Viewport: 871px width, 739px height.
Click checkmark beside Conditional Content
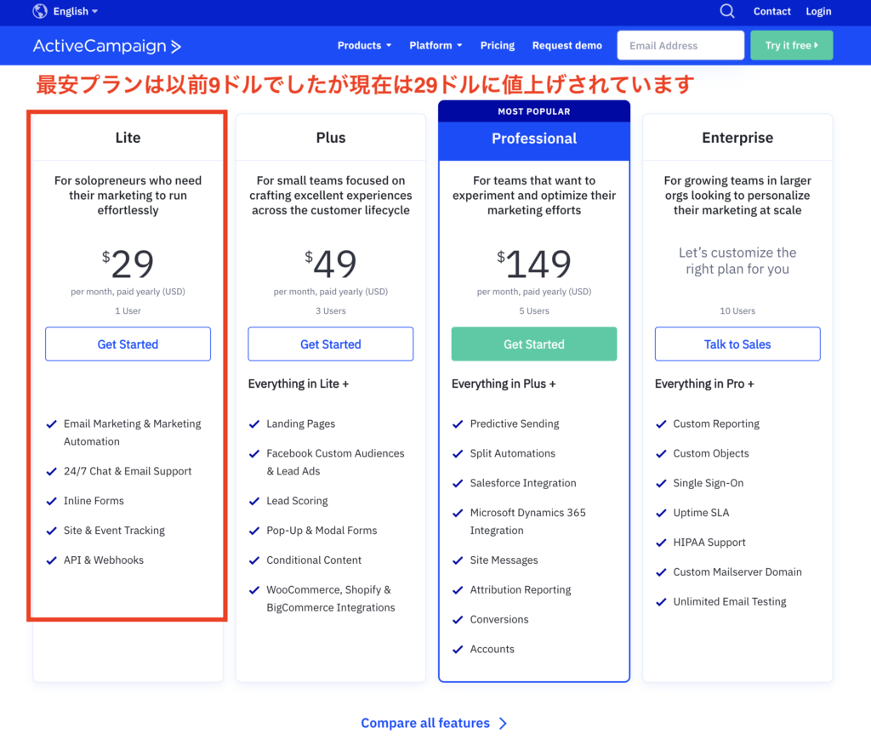254,560
